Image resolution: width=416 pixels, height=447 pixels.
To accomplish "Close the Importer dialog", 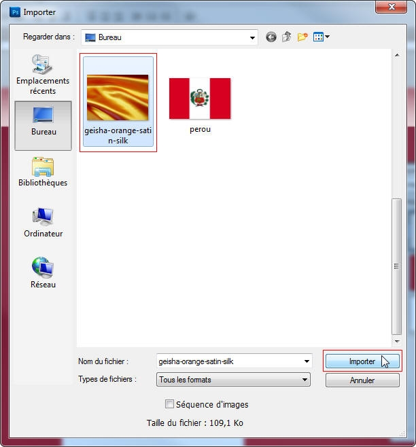I will [x=392, y=7].
